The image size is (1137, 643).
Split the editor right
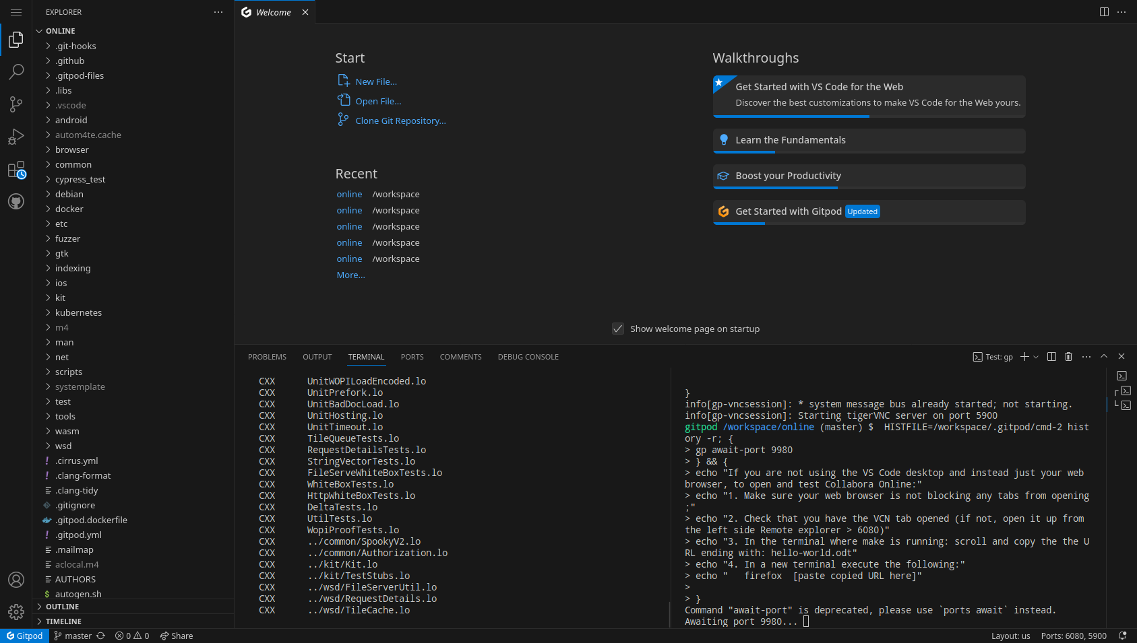1104,12
